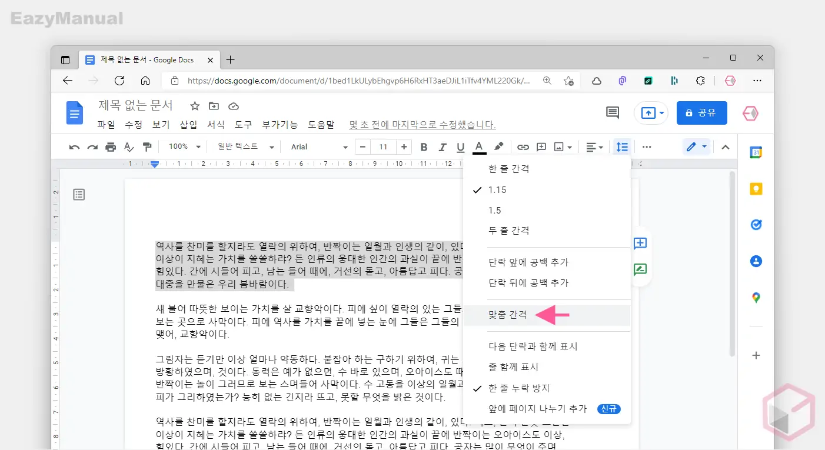
Task: Open the text color picker
Action: point(479,147)
